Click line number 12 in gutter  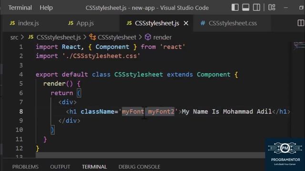[x=19, y=149]
